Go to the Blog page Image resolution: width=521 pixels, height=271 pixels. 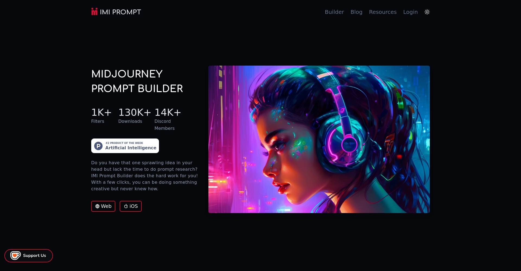tap(356, 12)
